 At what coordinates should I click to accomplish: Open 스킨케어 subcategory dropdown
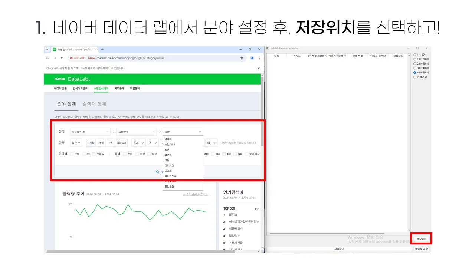pyautogui.click(x=136, y=132)
